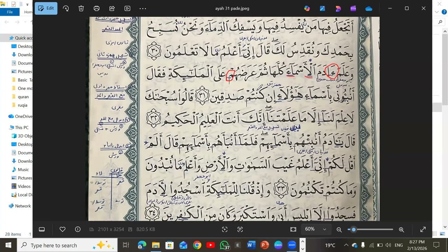448x252 pixels.
Task: Launch the Clipchamp purple icon in Photos toolbar
Action: coord(353,8)
